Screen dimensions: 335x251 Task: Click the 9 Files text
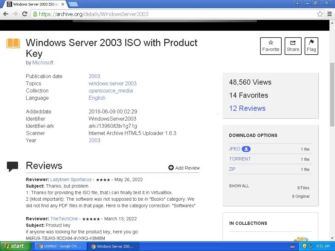pos(303,188)
